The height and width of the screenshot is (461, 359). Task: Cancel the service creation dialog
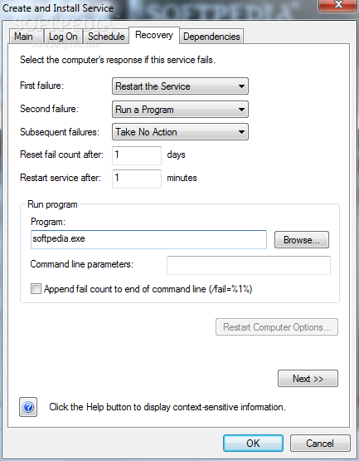(x=320, y=443)
